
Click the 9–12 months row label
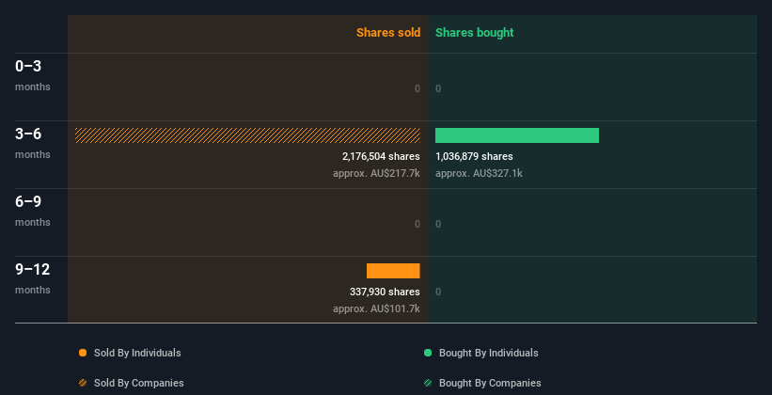pyautogui.click(x=33, y=278)
